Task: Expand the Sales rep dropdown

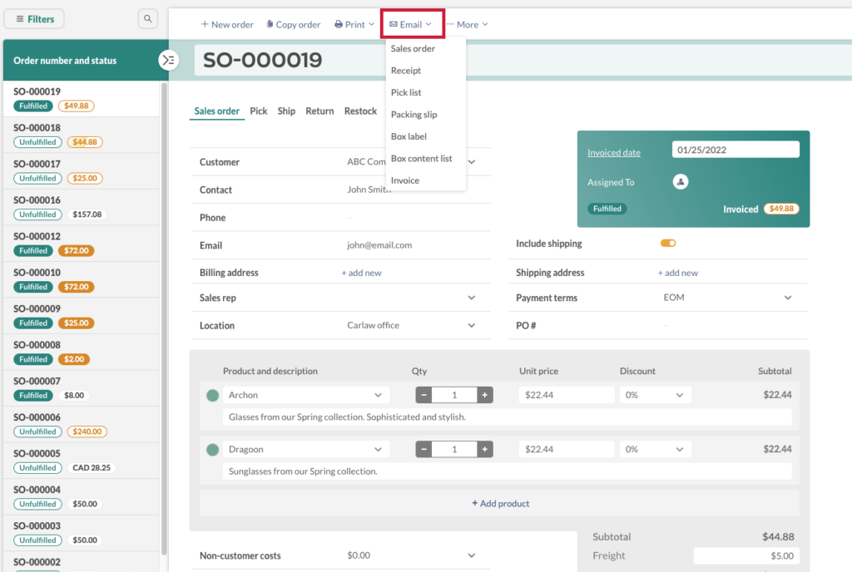Action: coord(471,298)
